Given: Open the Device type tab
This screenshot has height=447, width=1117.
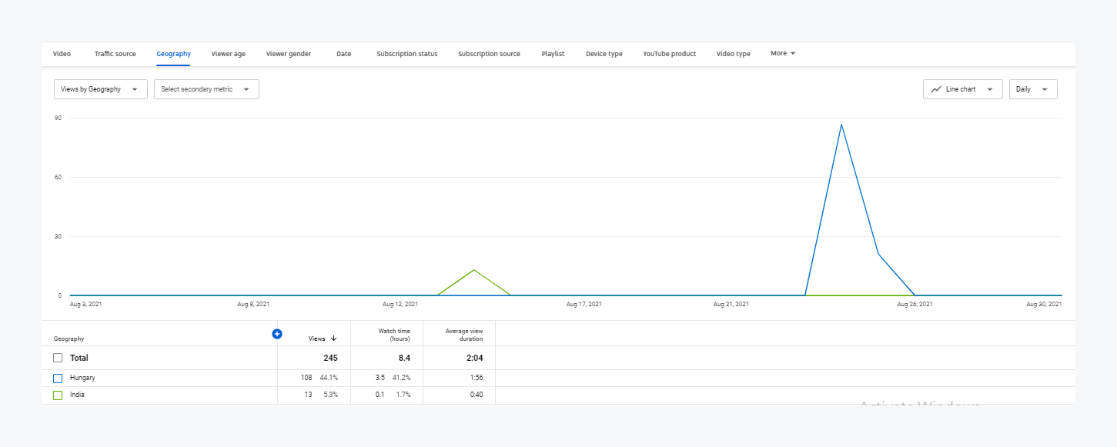Looking at the screenshot, I should (604, 54).
